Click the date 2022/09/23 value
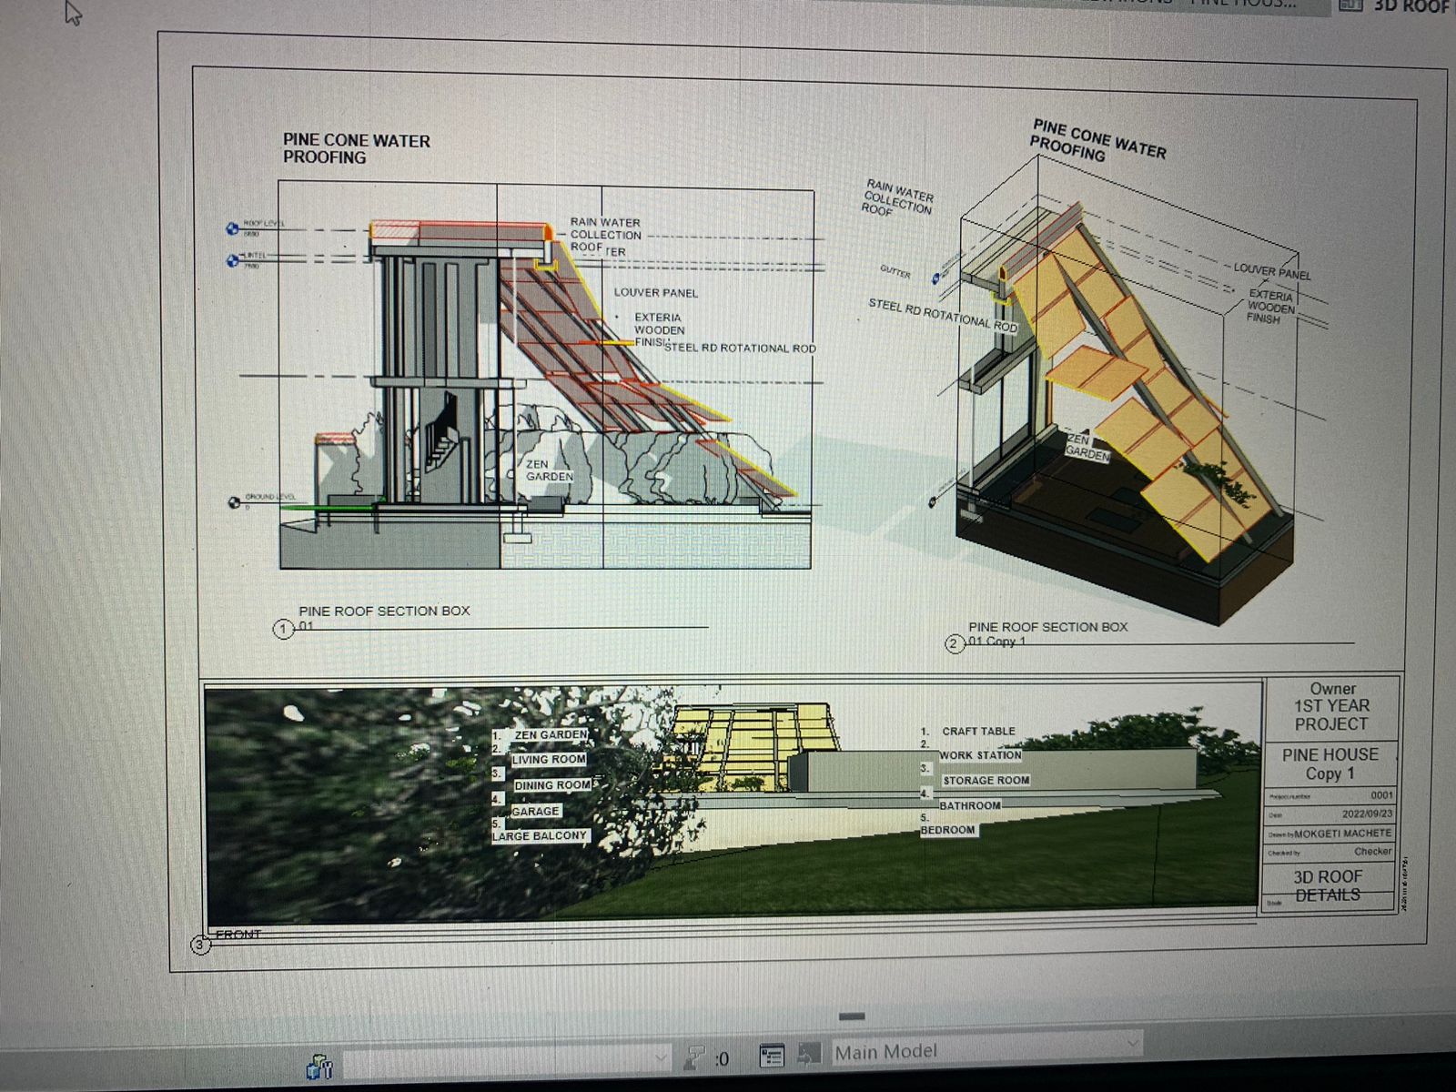 point(1367,814)
